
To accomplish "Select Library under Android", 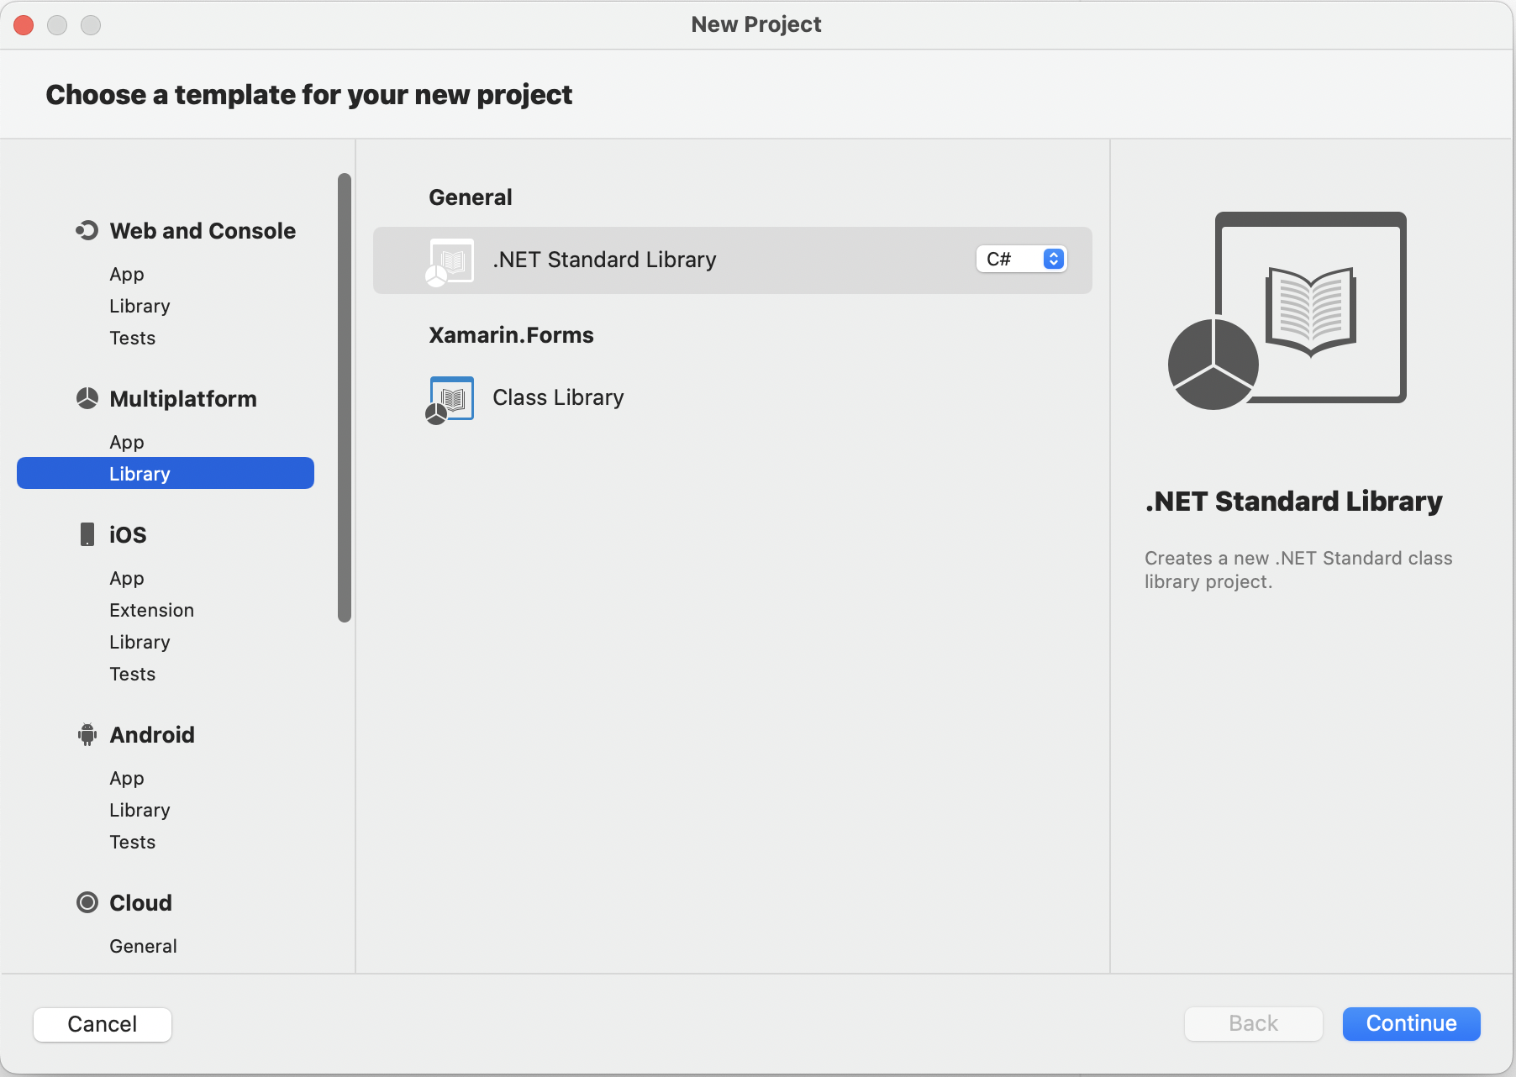I will [x=139, y=810].
